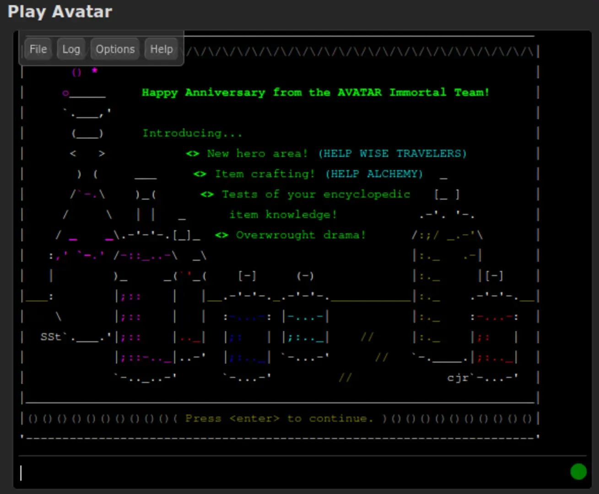Click the (HELP WISE TRAVELERS) text
The image size is (599, 494).
(x=392, y=154)
